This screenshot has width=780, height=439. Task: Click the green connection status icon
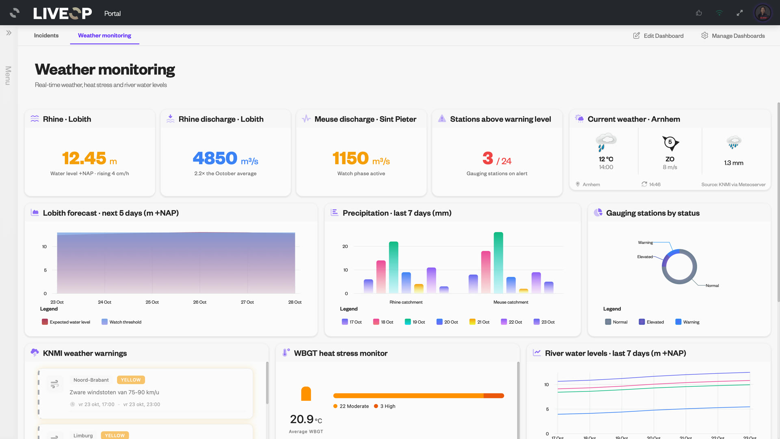click(x=719, y=13)
